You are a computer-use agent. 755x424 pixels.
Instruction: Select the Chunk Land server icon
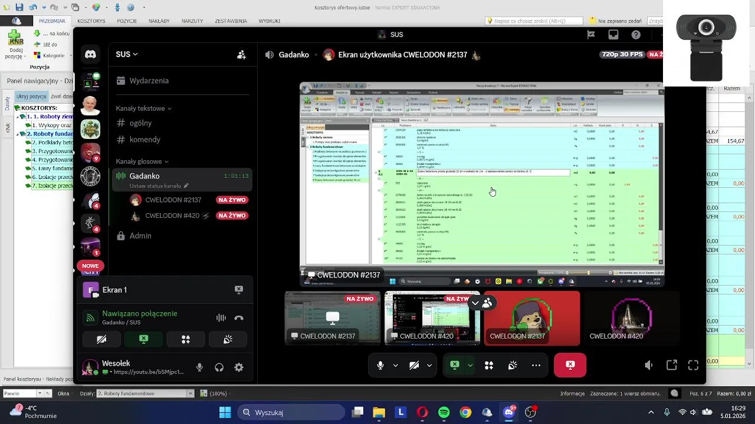pyautogui.click(x=90, y=129)
